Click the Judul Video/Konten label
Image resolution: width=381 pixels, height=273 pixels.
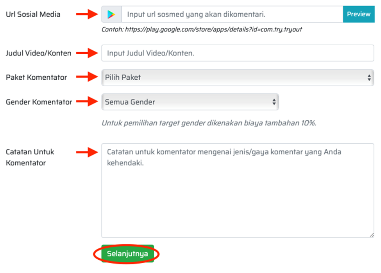click(x=38, y=53)
